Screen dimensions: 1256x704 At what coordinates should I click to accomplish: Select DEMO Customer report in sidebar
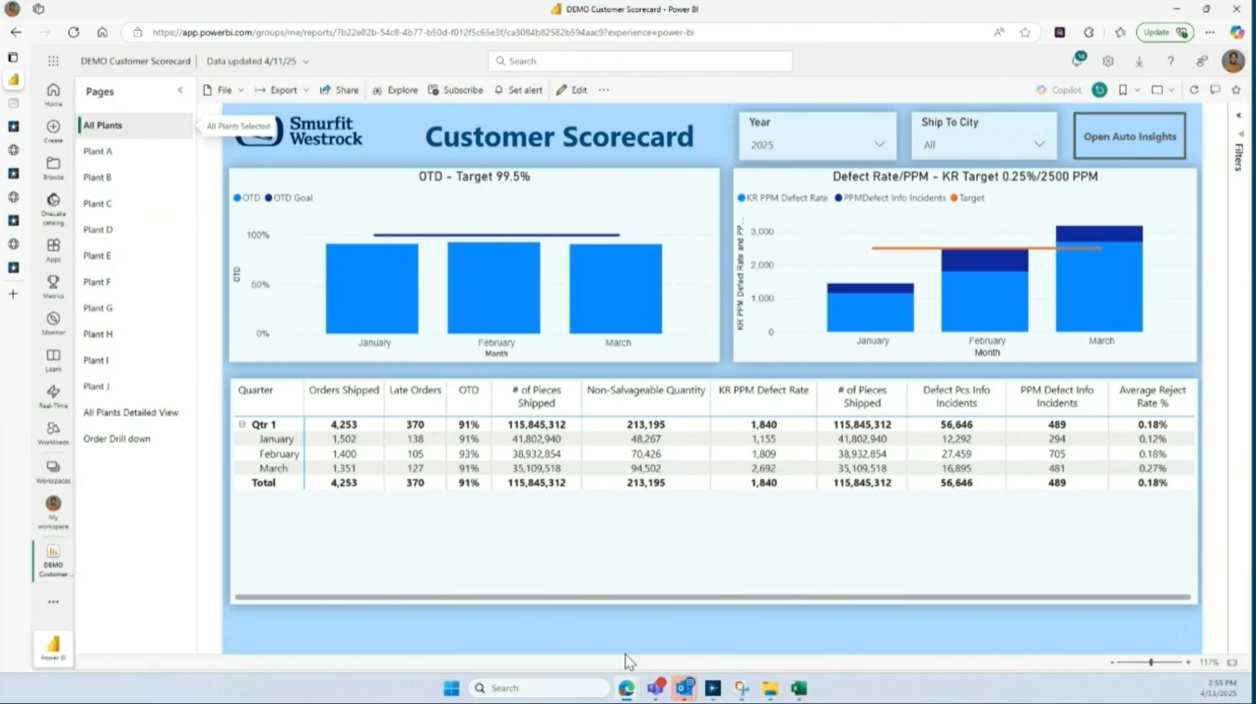(53, 561)
